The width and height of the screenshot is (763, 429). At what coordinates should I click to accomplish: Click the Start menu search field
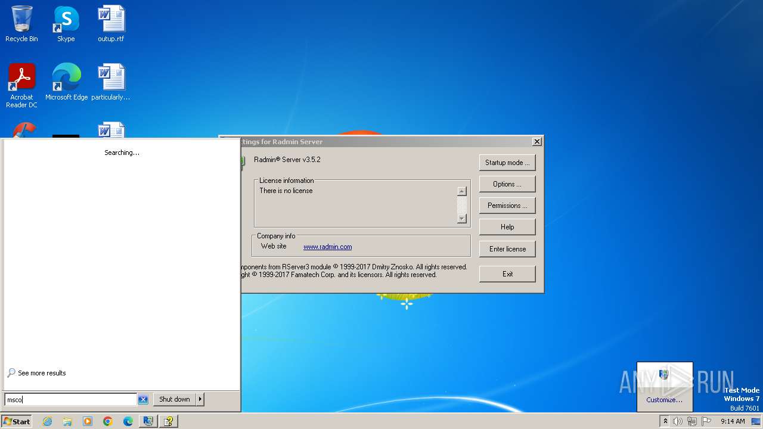tap(71, 400)
